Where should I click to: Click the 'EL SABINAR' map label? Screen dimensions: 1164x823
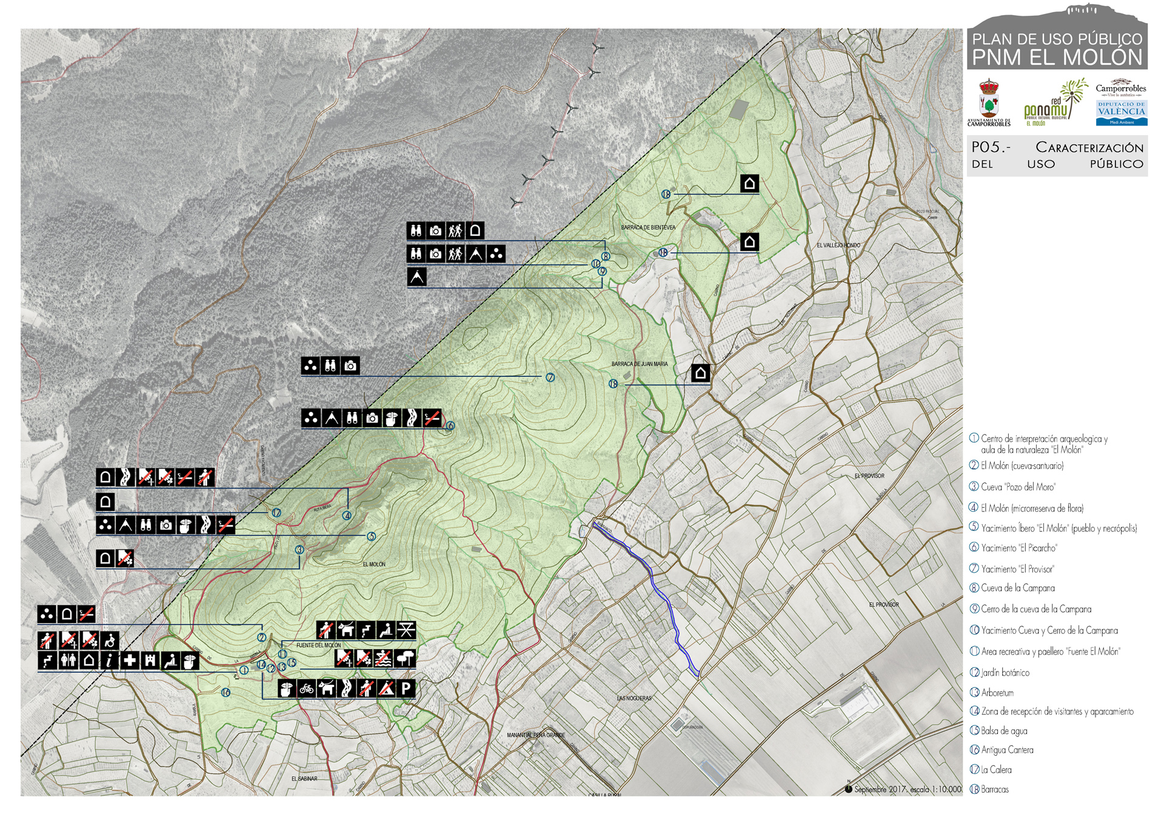[x=304, y=779]
